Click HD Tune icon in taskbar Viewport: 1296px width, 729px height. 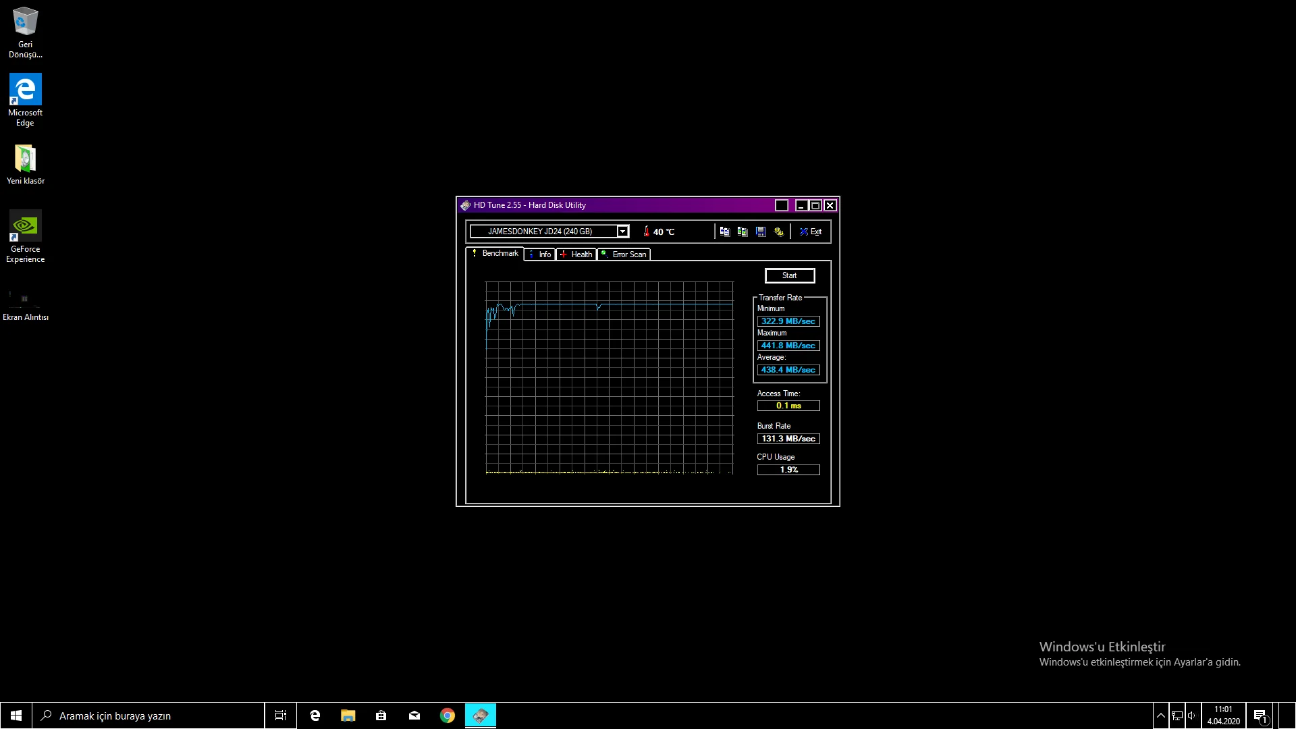tap(480, 715)
